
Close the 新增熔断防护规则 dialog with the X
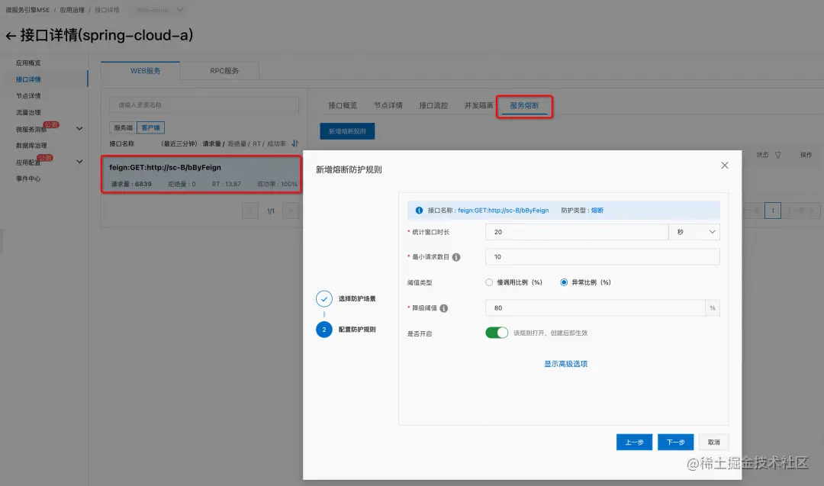tap(725, 166)
